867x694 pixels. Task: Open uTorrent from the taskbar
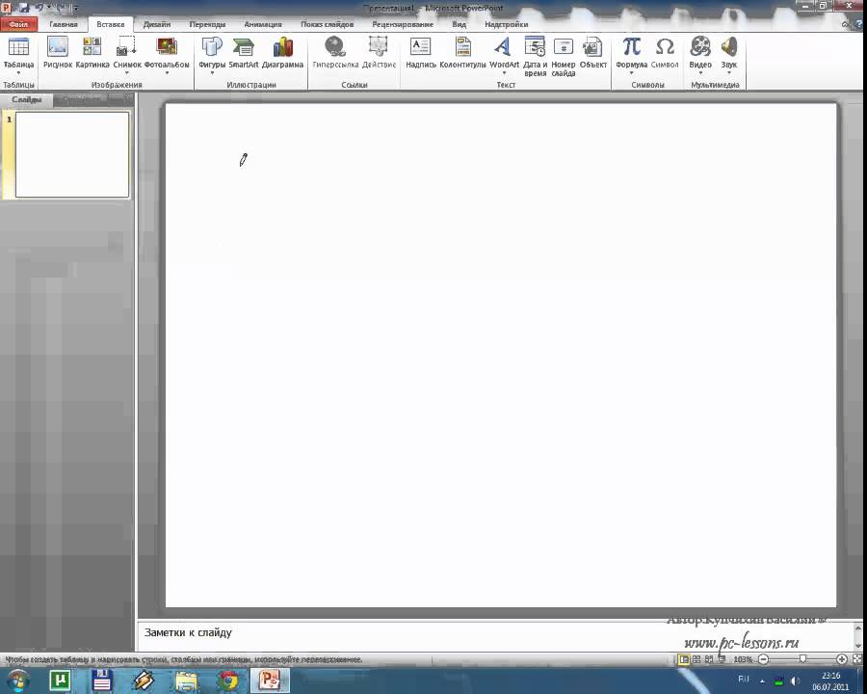[x=59, y=681]
